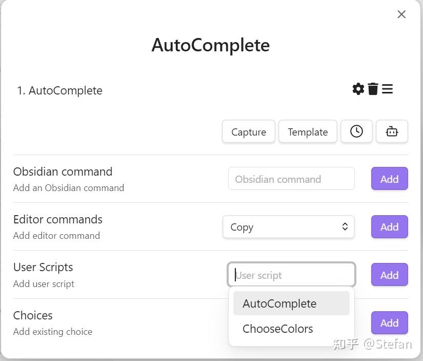Click Add in the Choices row
This screenshot has height=361, width=423.
coord(389,322)
